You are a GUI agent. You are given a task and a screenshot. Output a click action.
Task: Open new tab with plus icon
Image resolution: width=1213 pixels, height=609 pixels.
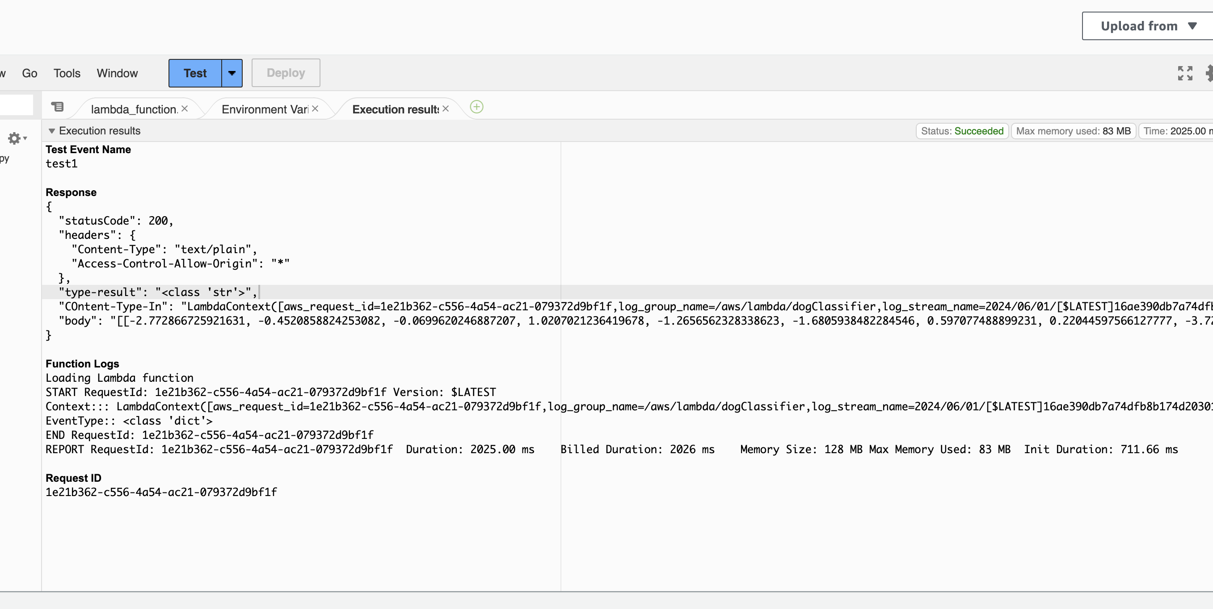pos(476,107)
